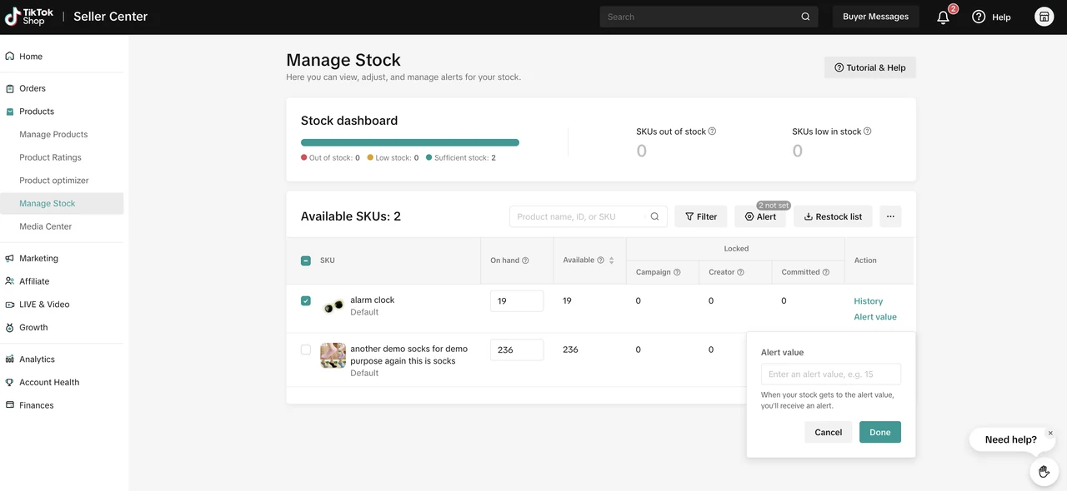
Task: Open History for alarm clock
Action: coord(868,301)
